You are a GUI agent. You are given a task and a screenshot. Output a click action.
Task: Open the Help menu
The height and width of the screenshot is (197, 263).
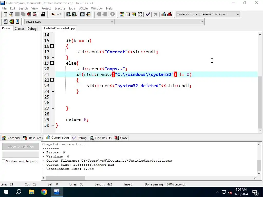(x=109, y=8)
